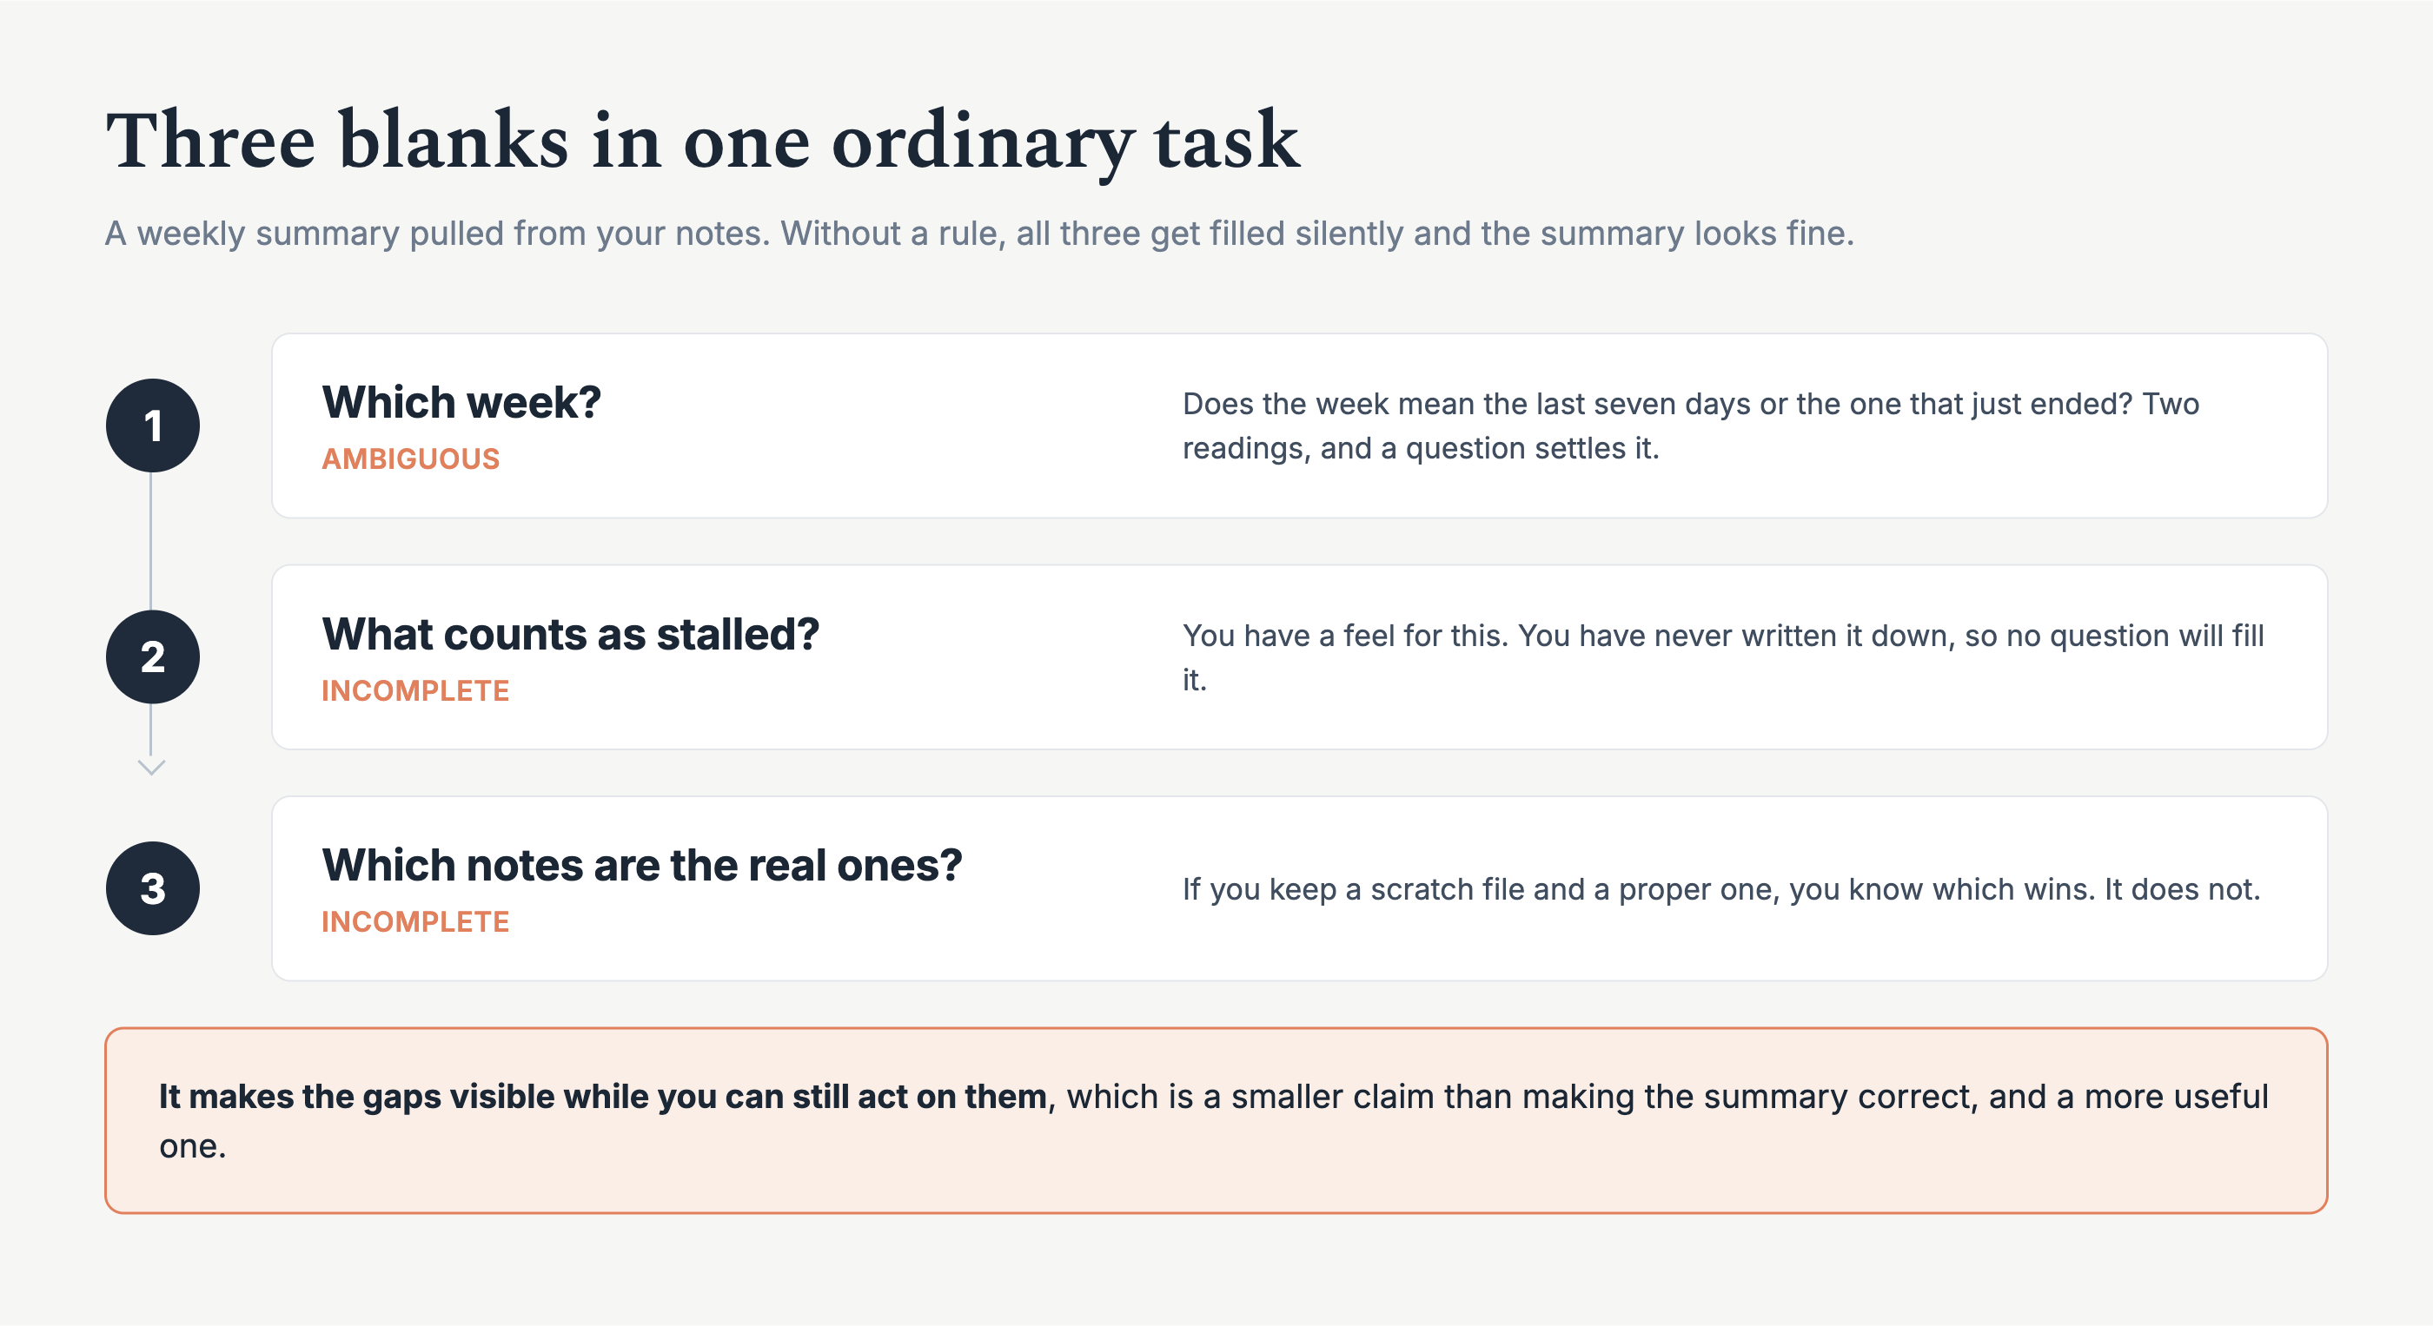Click the step 2 number circle
The width and height of the screenshot is (2433, 1326).
point(152,656)
